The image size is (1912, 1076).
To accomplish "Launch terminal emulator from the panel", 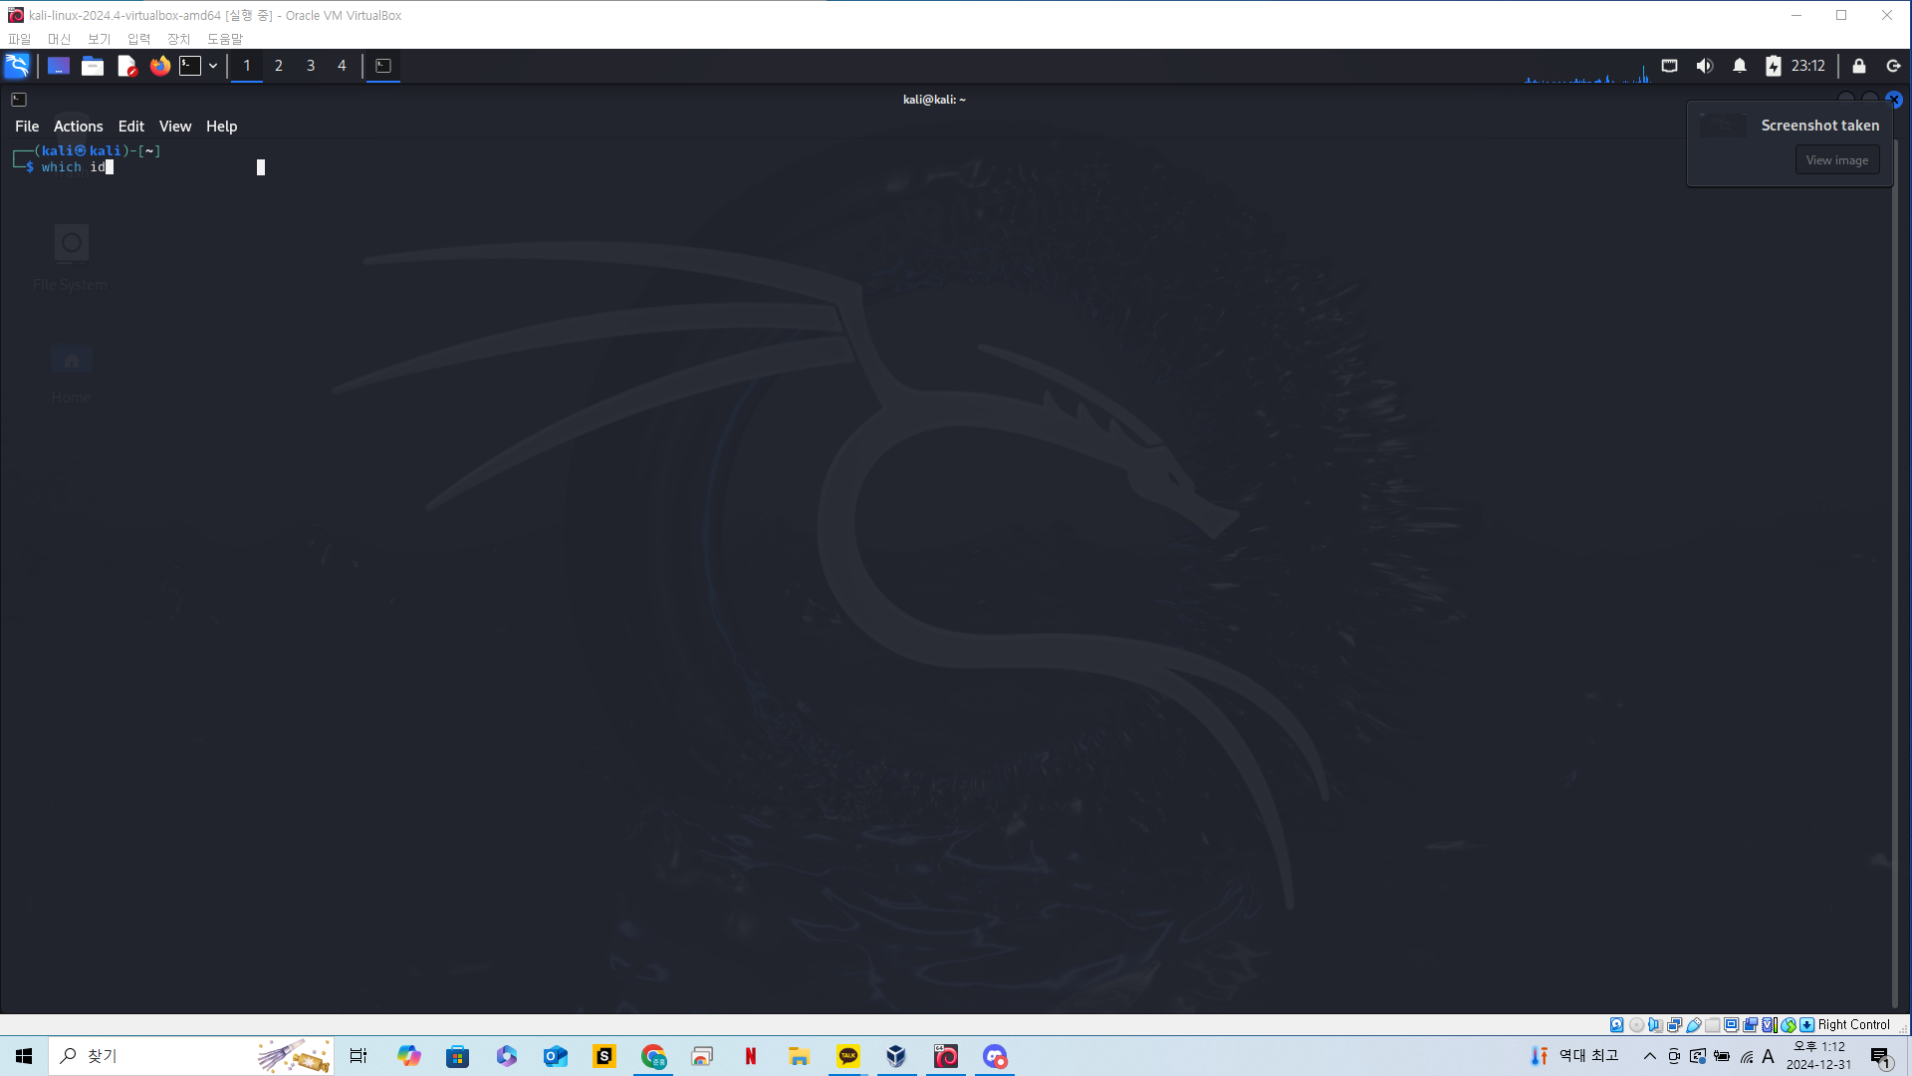I will click(190, 66).
